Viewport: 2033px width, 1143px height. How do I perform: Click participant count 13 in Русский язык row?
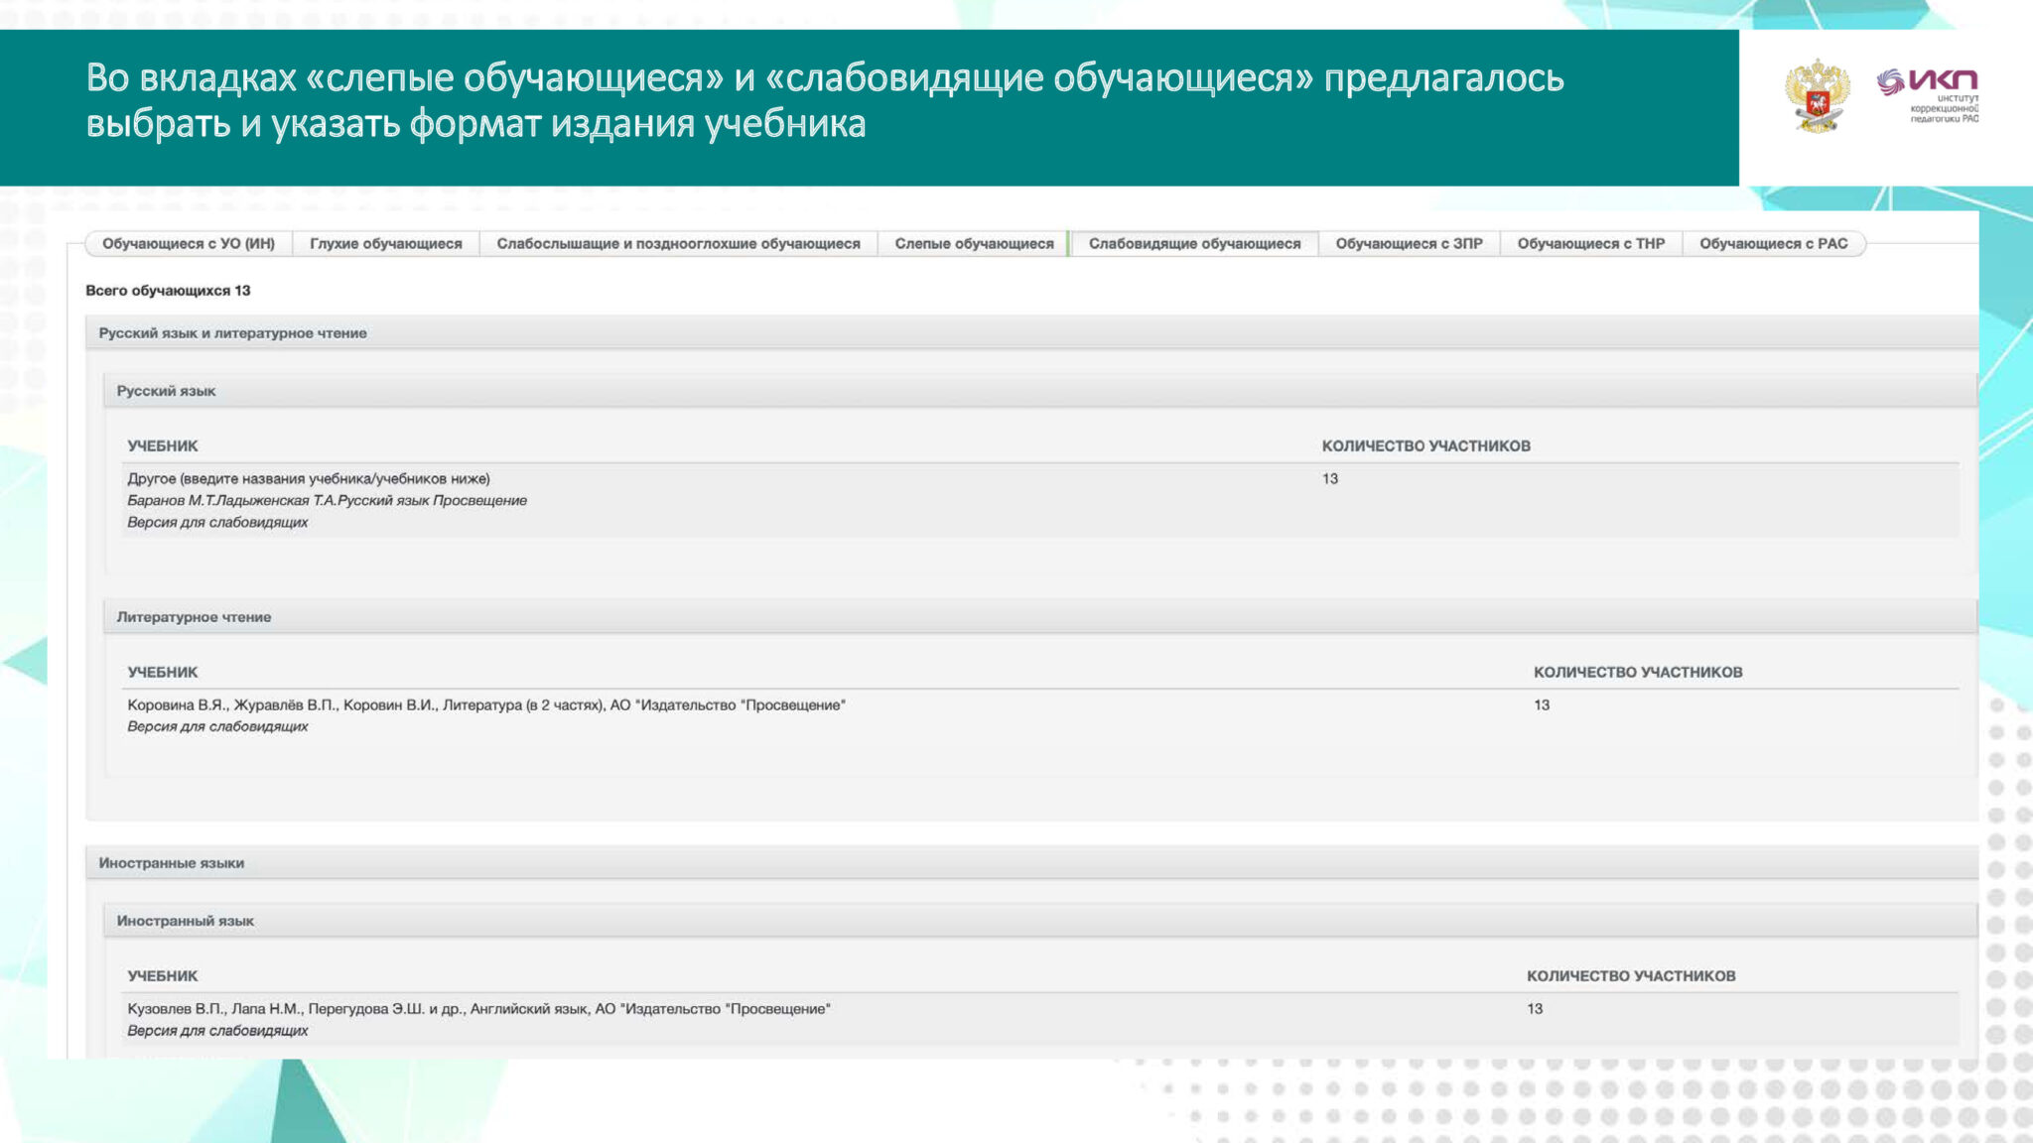[x=1330, y=478]
